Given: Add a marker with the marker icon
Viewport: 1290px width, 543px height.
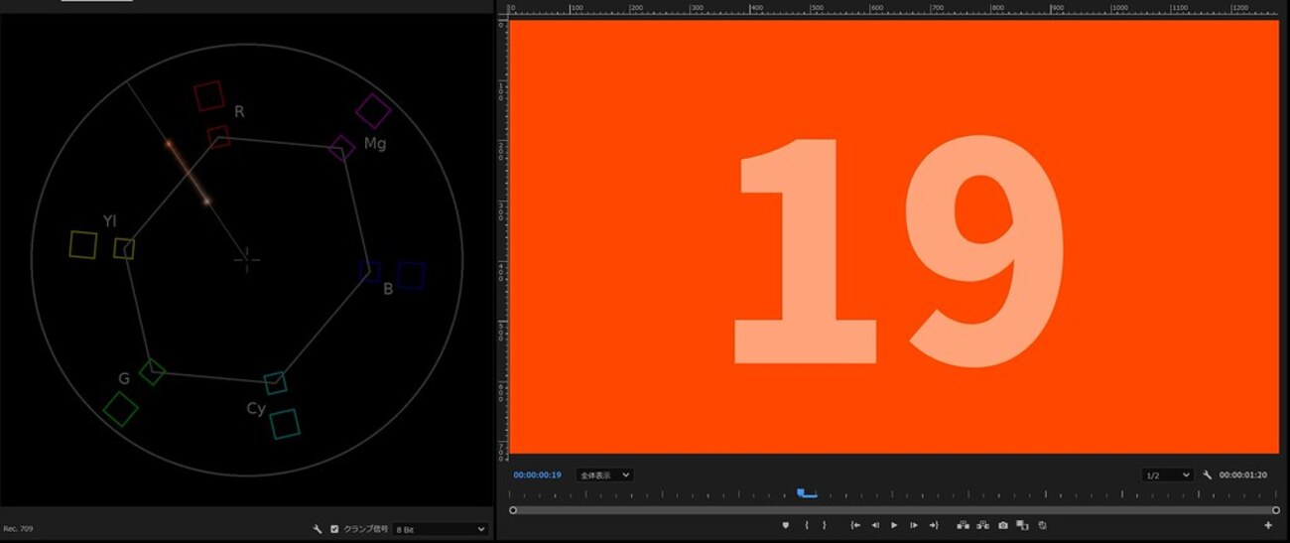Looking at the screenshot, I should click(x=785, y=525).
